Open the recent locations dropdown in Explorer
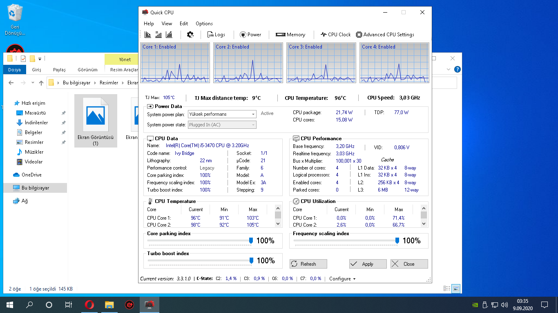The height and width of the screenshot is (313, 558). [x=33, y=83]
